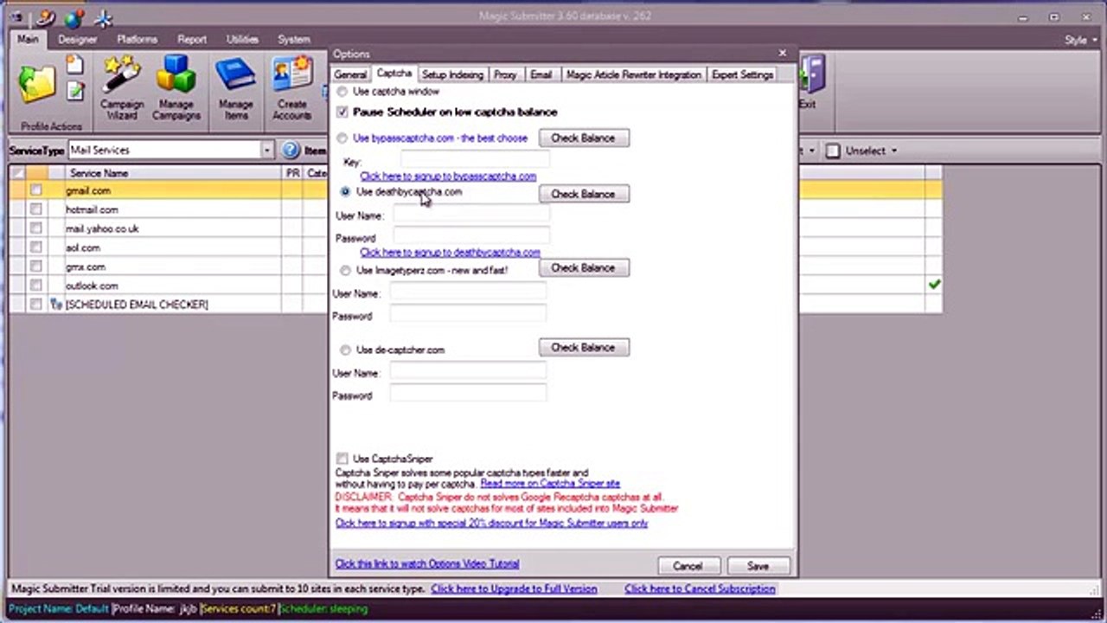Check Balance for de-captcher.com
This screenshot has height=623, width=1107.
click(584, 348)
